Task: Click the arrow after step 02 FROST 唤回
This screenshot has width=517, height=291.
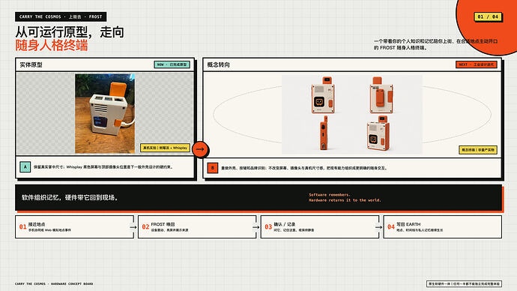Action: coord(256,227)
